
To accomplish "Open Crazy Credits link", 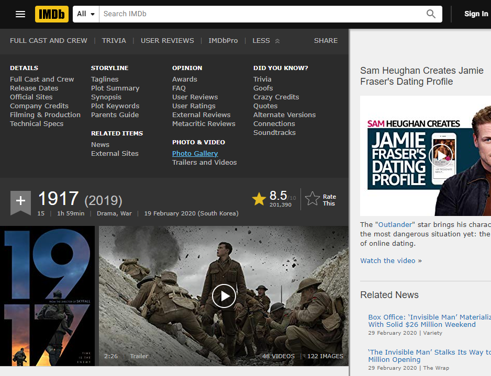I will click(276, 97).
